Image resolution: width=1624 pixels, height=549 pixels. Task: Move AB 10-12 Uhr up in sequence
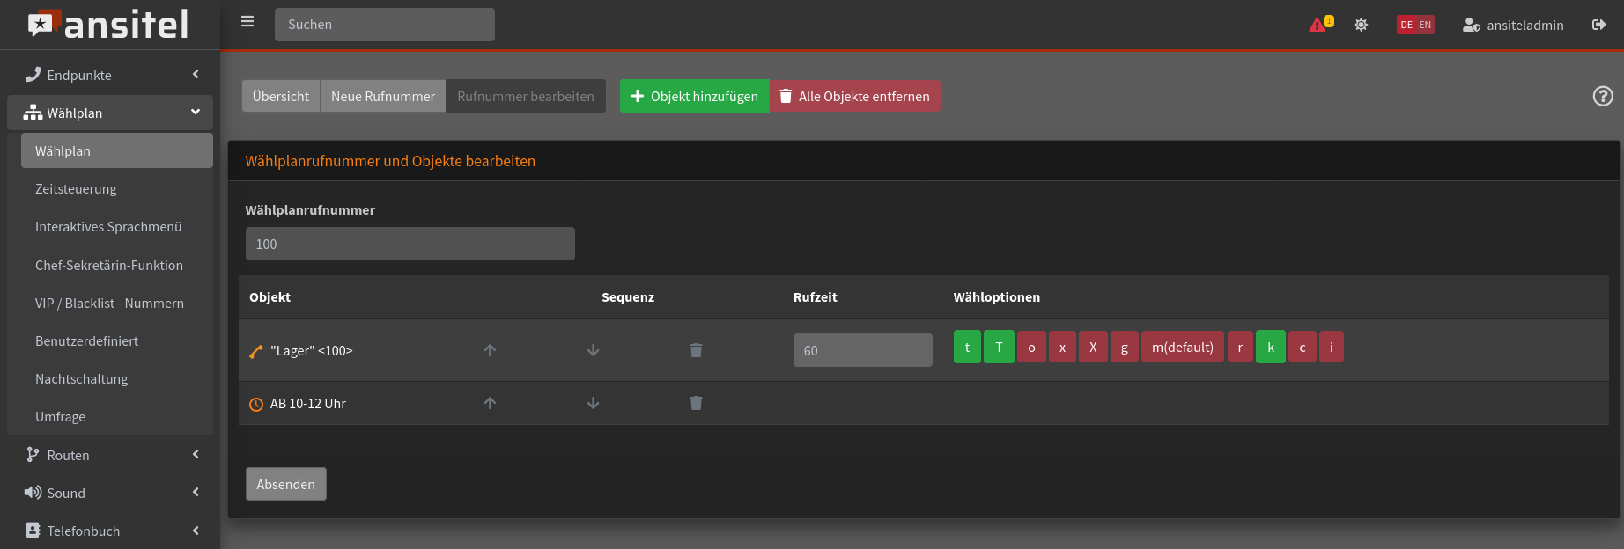(x=490, y=403)
